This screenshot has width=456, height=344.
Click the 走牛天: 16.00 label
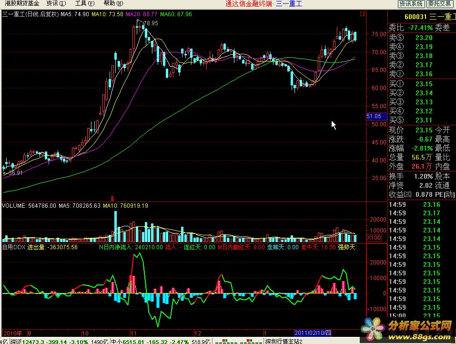point(318,247)
